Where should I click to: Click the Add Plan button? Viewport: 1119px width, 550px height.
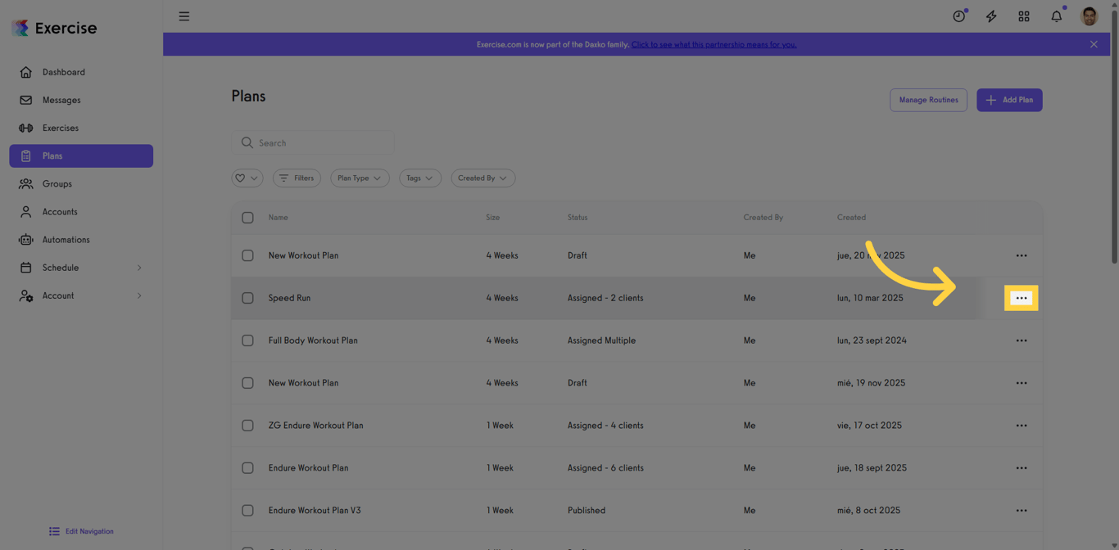(1009, 100)
